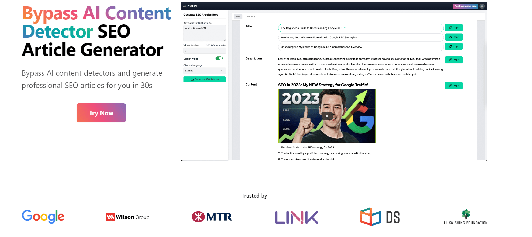Viewport: 532px width, 237px height.
Task: Click the checkmark on the first title
Action: coord(345,28)
